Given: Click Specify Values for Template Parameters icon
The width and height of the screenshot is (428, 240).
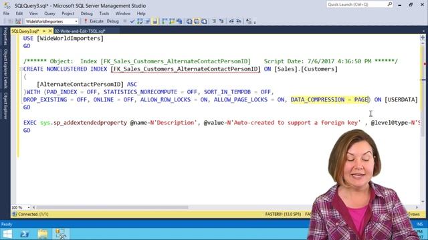Looking at the screenshot, I should pyautogui.click(x=248, y=21).
